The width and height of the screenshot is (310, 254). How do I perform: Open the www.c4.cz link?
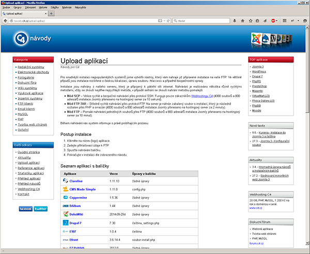[x=256, y=208]
